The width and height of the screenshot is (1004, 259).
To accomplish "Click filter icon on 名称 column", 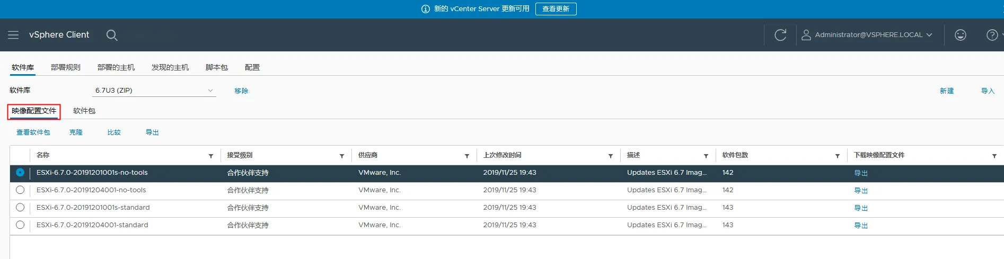I will 211,156.
